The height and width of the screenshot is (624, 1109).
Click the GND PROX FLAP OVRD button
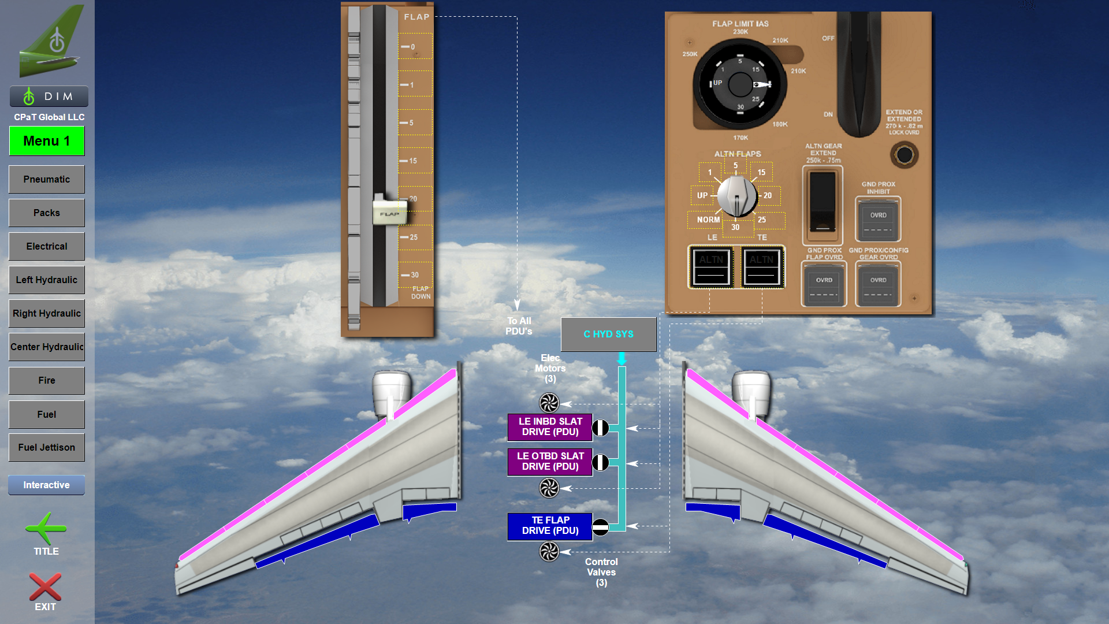click(821, 282)
